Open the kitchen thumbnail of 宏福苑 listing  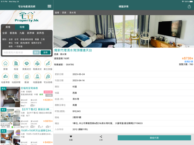point(10,97)
